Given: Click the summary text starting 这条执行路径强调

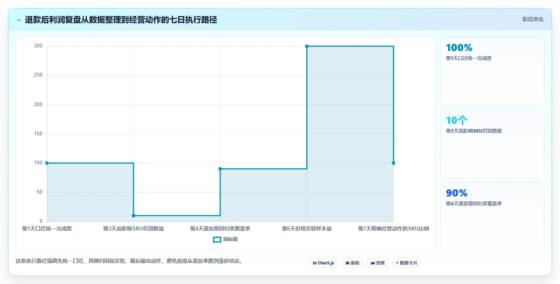Looking at the screenshot, I should click(129, 261).
